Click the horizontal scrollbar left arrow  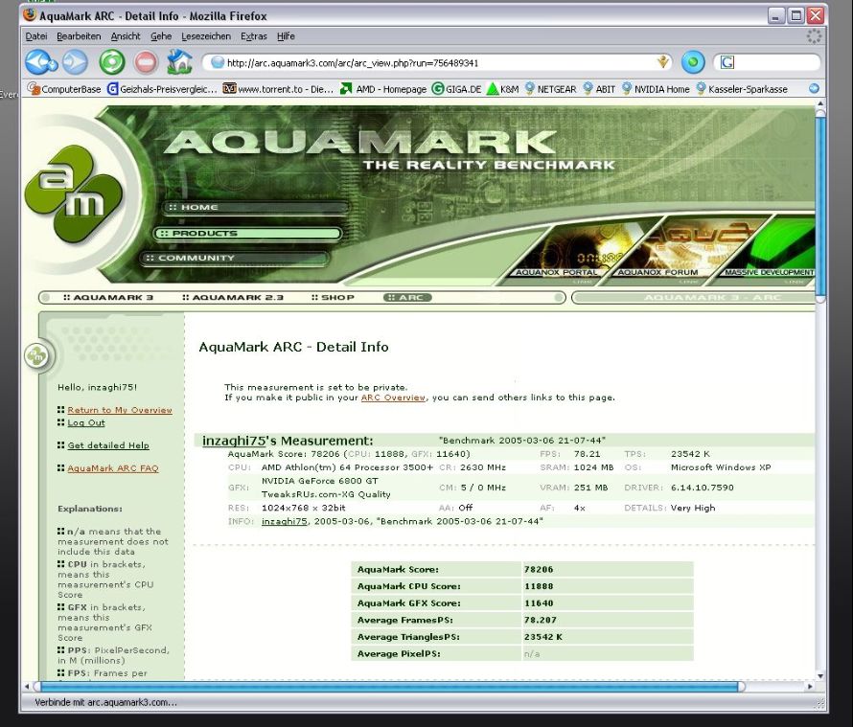[27, 687]
